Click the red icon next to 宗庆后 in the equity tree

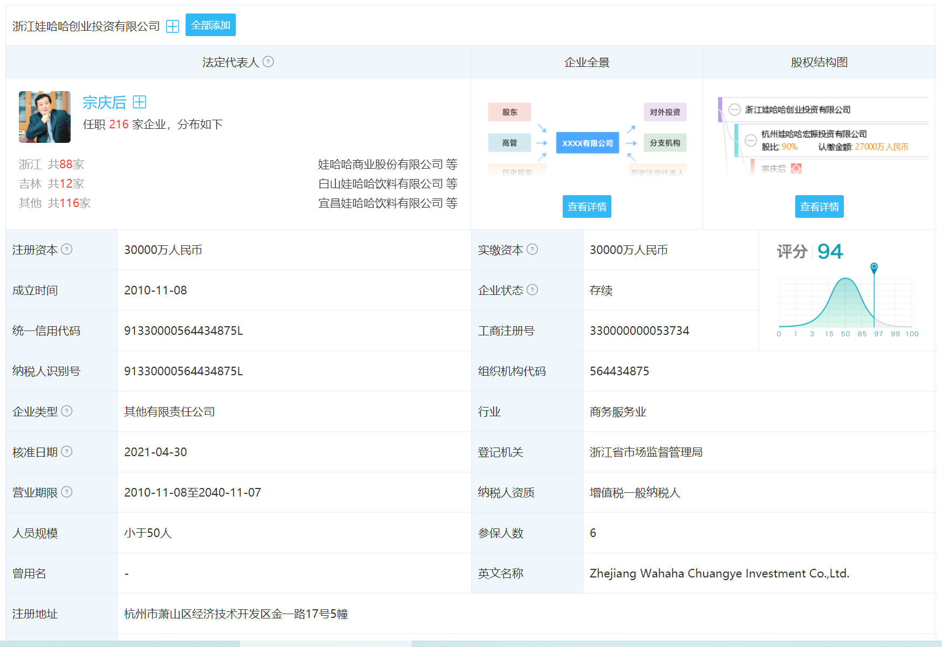click(x=796, y=169)
